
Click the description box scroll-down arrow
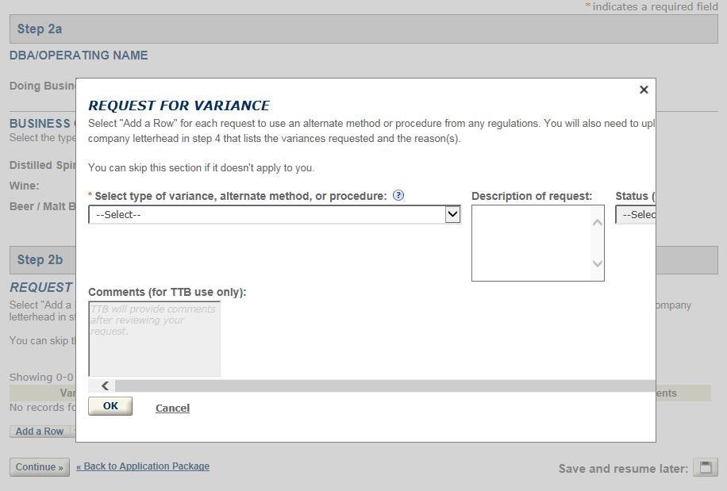[x=597, y=264]
